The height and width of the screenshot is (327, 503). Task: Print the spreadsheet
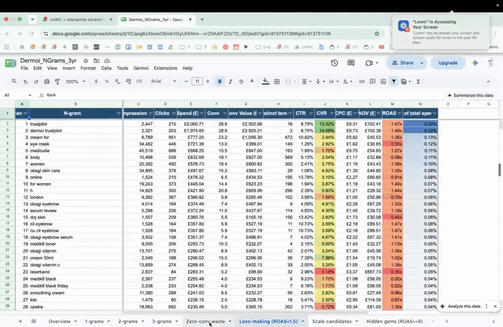(x=47, y=81)
